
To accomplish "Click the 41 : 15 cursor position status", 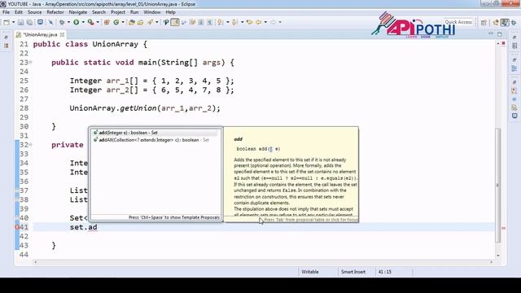I will (385, 272).
